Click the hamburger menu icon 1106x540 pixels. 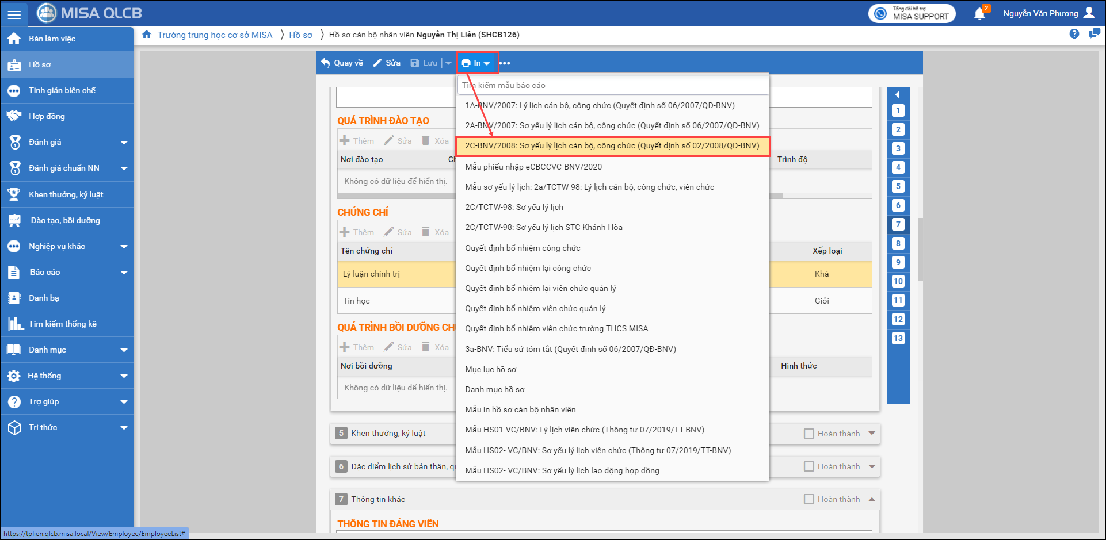(x=14, y=14)
